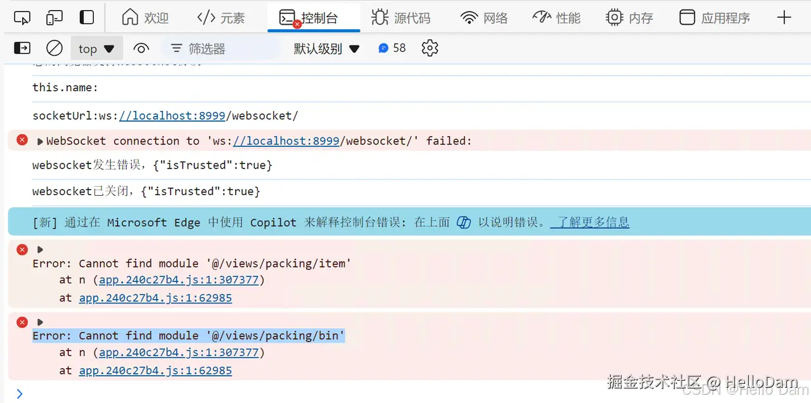
Task: Select the websocket发生错误 log line
Action: (x=153, y=165)
